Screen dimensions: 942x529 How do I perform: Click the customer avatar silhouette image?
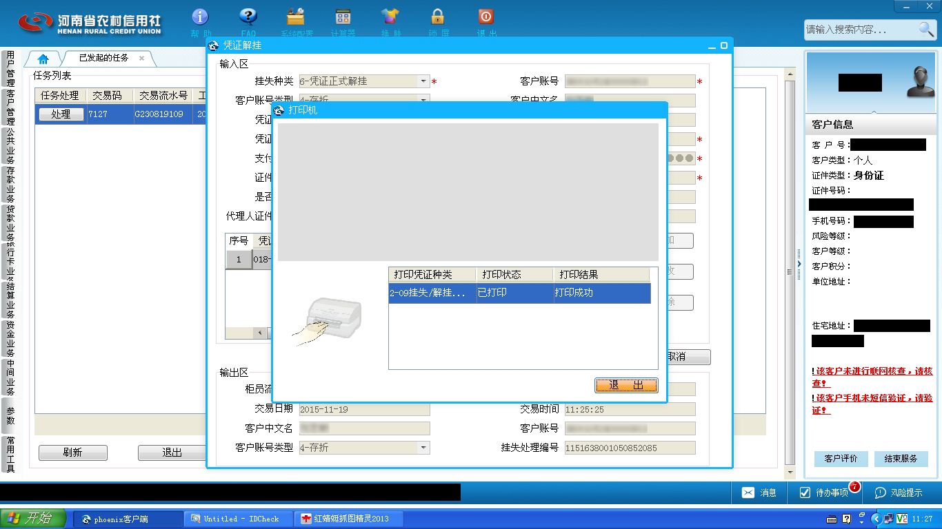click(920, 83)
